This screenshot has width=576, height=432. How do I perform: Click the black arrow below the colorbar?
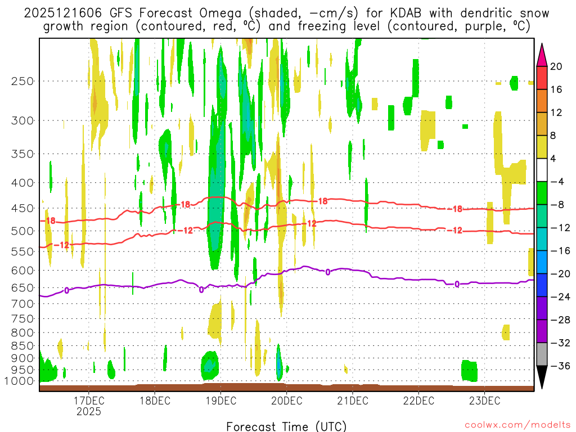pos(542,377)
